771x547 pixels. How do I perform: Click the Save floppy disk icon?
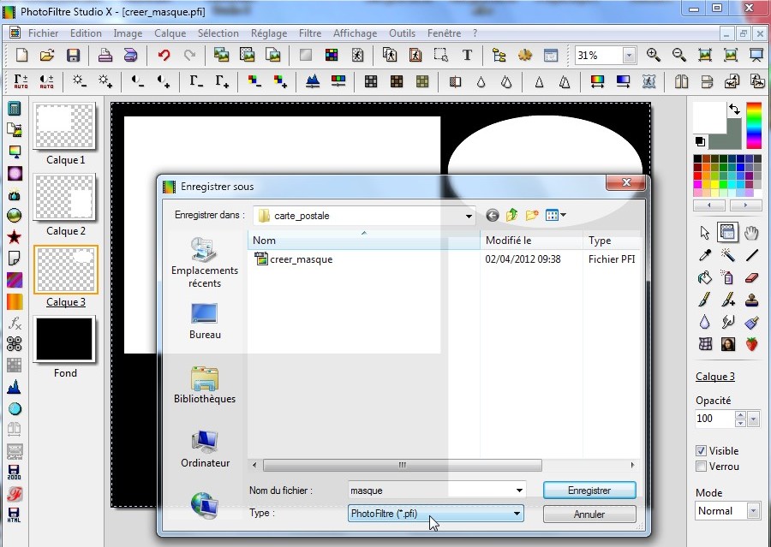73,55
